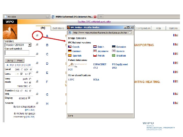Select Standard seq. no radio
This screenshot has height=137, width=183.
[30, 91]
